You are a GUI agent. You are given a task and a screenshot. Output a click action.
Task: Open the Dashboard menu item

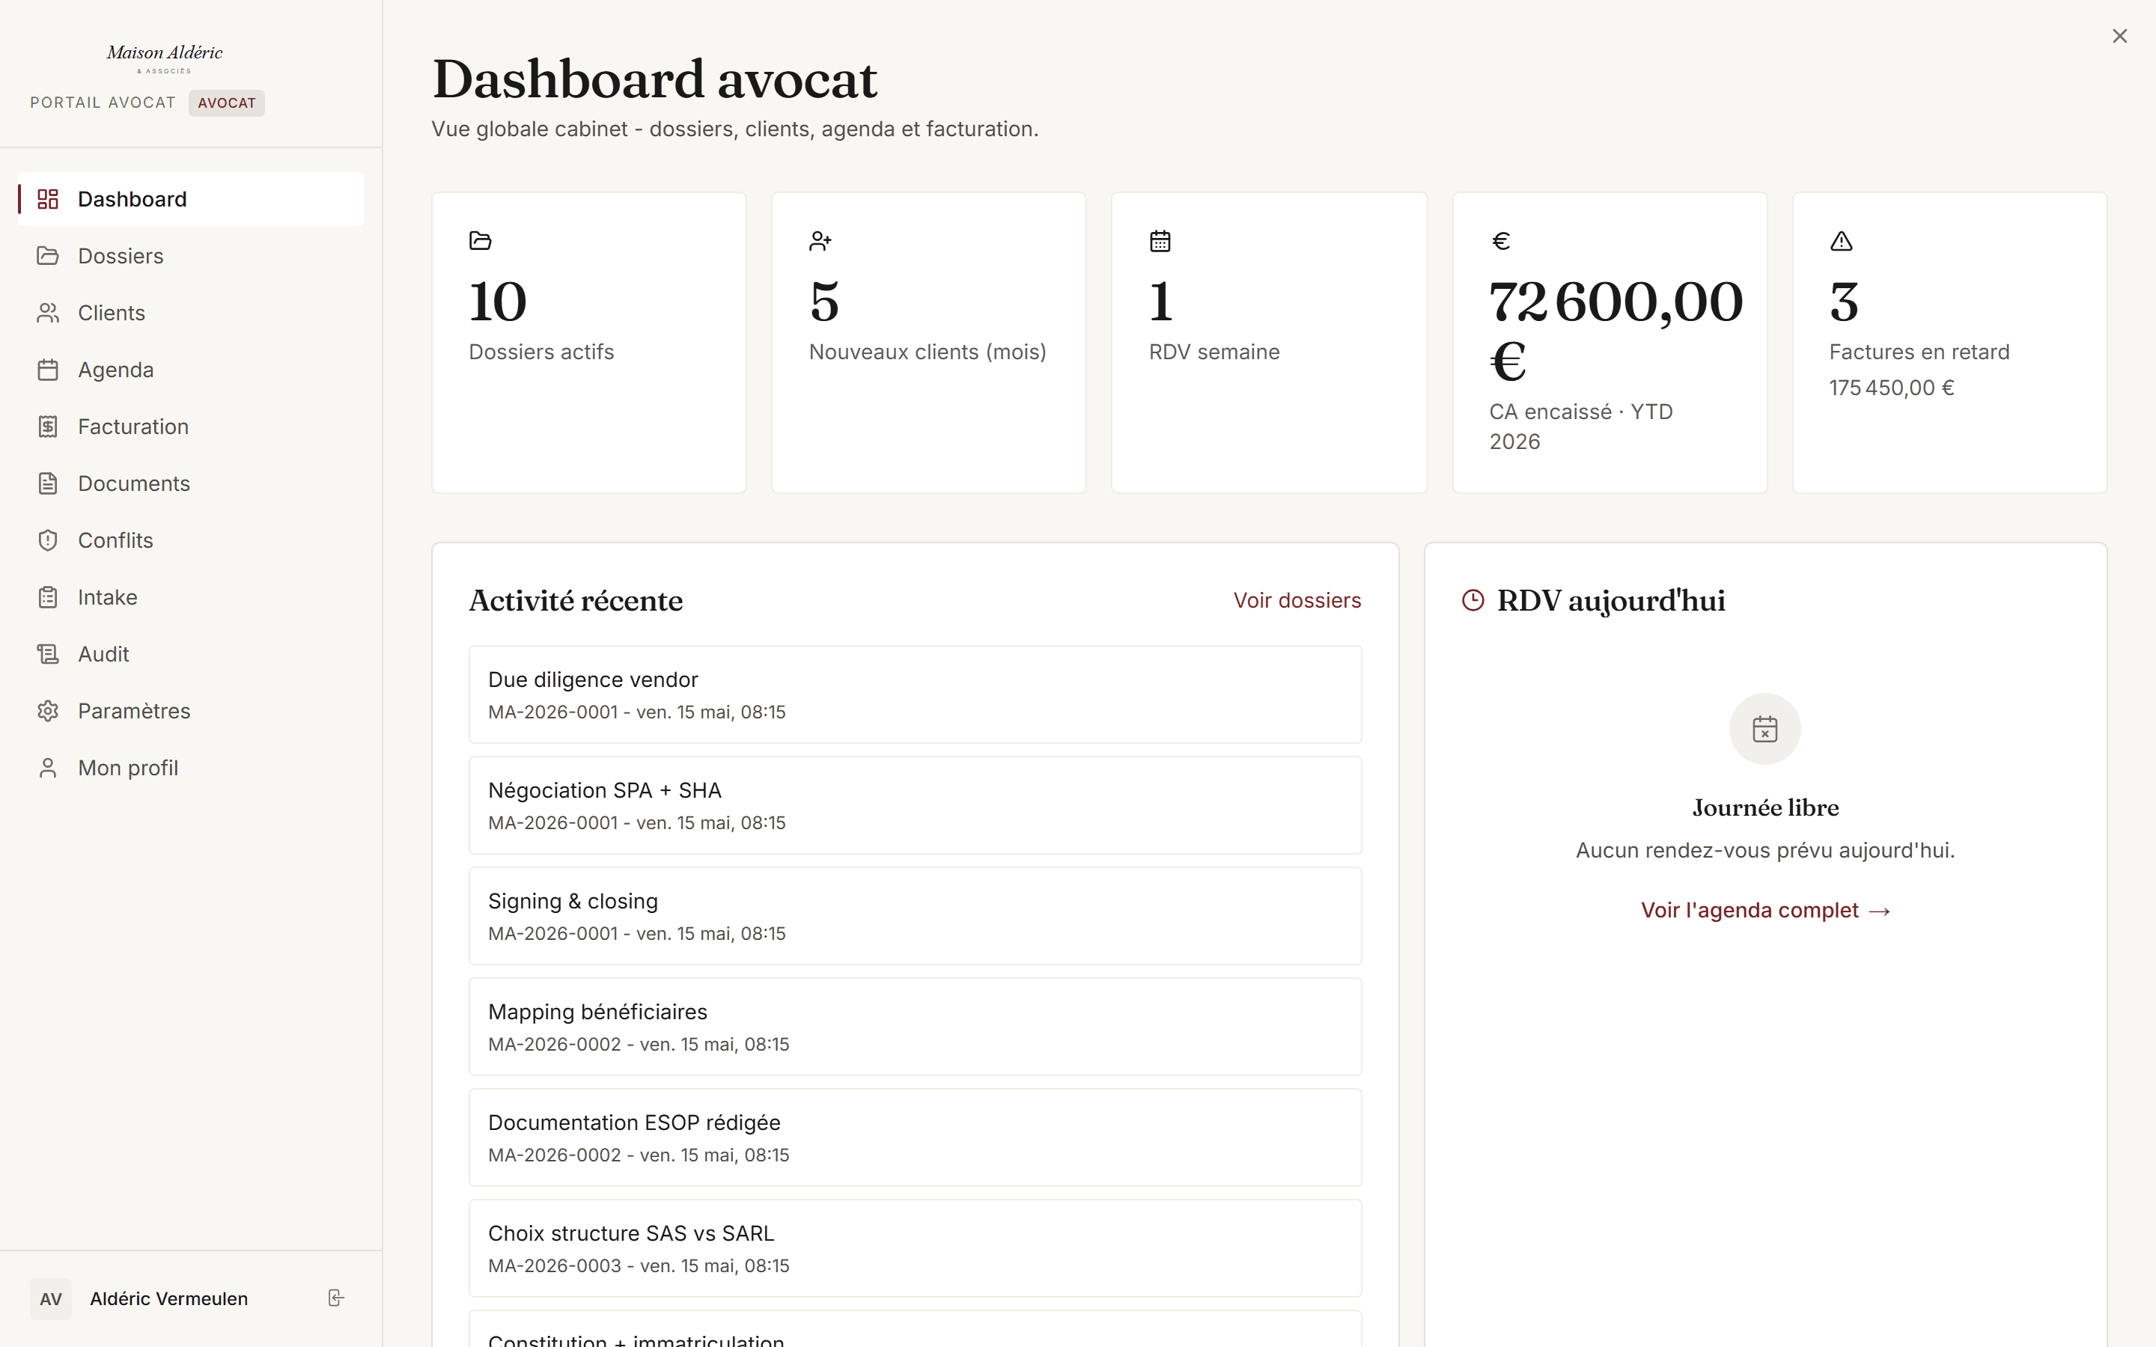pyautogui.click(x=191, y=198)
